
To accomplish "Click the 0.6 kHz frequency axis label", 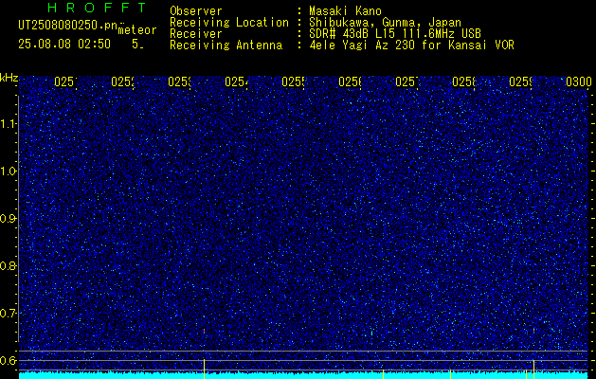I will point(8,360).
